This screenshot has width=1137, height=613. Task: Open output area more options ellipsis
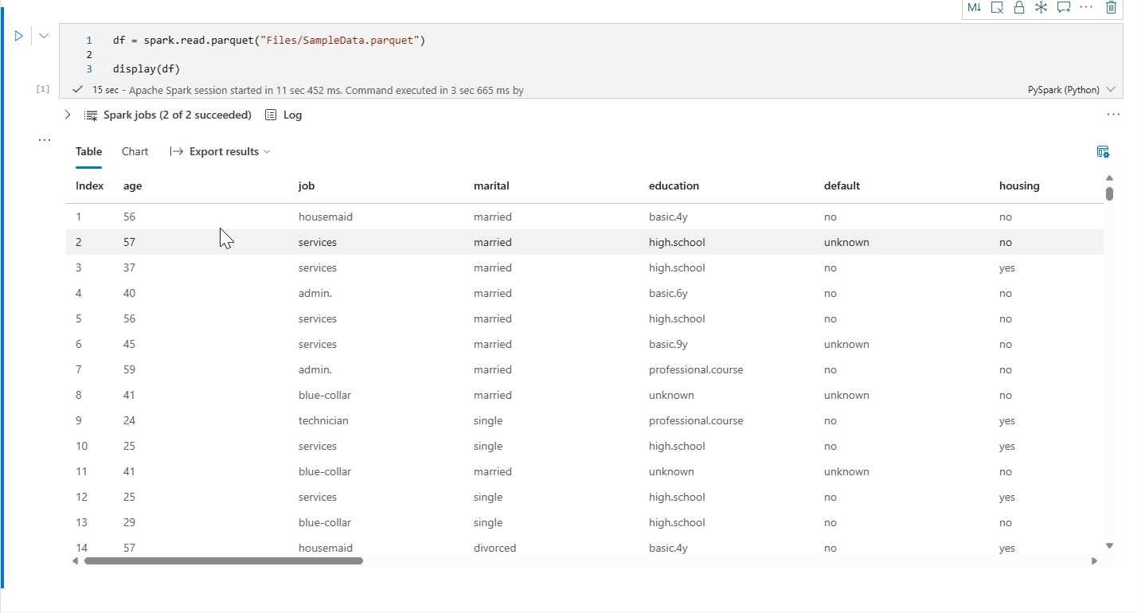pyautogui.click(x=1113, y=115)
